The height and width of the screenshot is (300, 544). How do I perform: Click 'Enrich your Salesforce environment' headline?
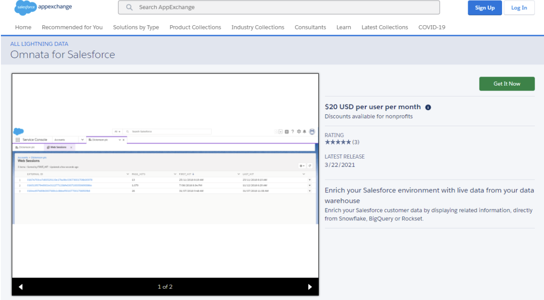429,195
